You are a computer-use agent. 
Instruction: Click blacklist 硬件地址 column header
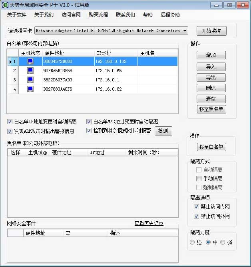69,152
